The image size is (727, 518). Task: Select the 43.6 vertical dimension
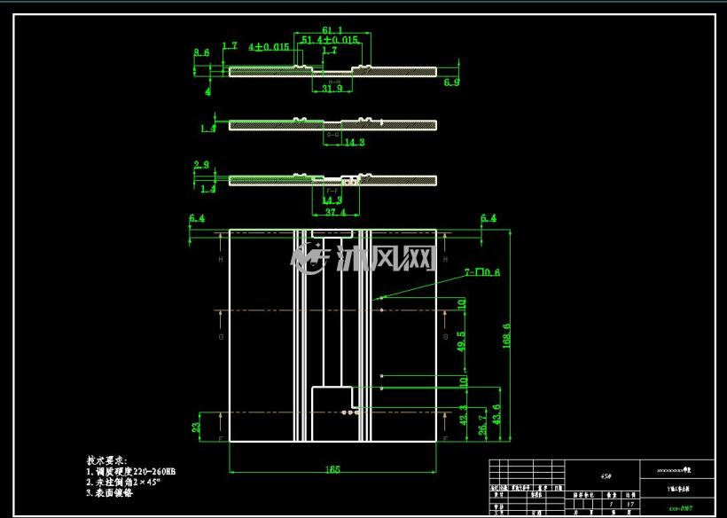click(496, 415)
